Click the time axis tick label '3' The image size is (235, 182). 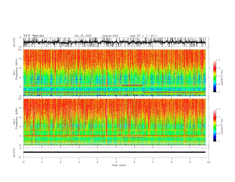pyautogui.click(x=79, y=162)
